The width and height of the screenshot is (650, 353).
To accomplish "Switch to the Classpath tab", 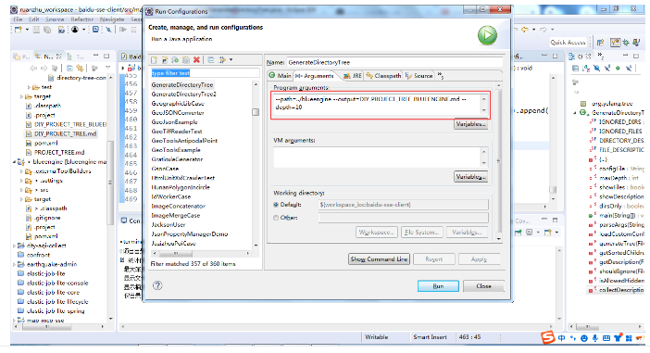I will point(383,75).
